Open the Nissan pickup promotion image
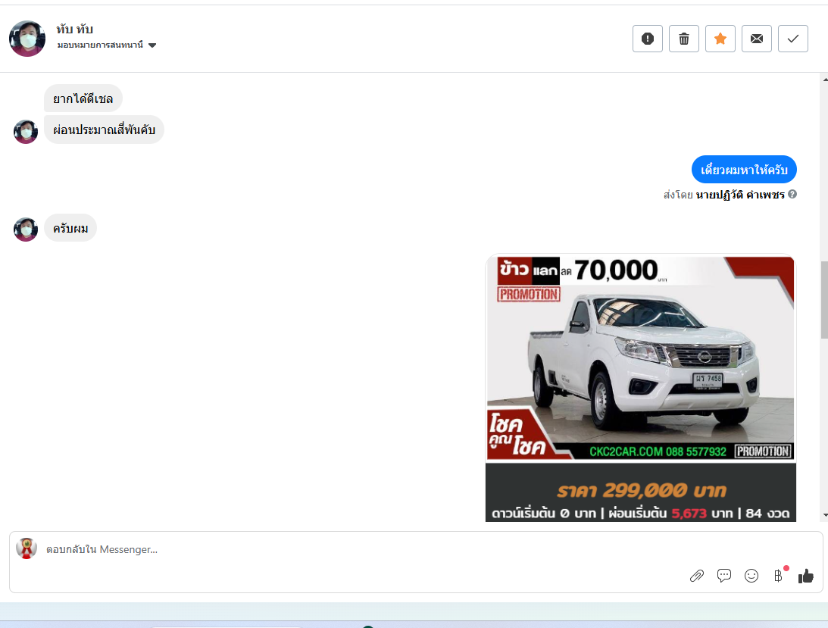Viewport: 828px width, 628px height. [x=641, y=388]
